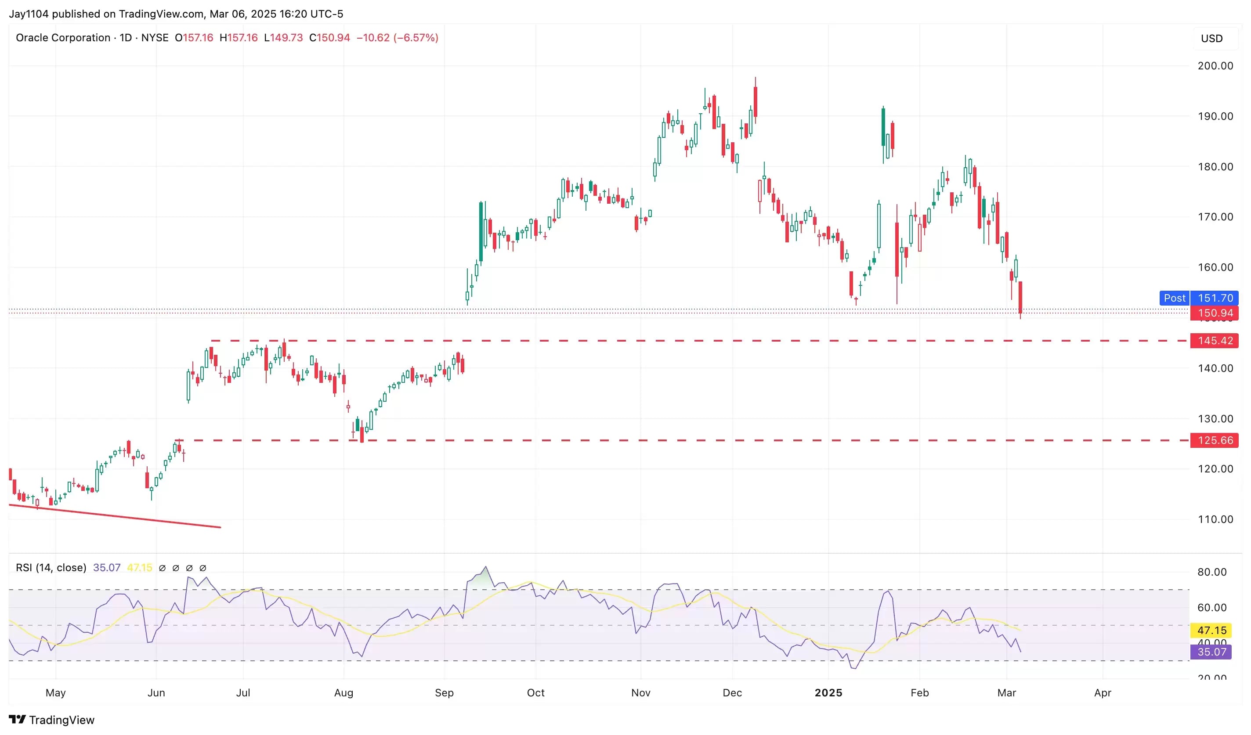This screenshot has width=1251, height=735.
Task: Click the Jul label on time axis
Action: [243, 693]
